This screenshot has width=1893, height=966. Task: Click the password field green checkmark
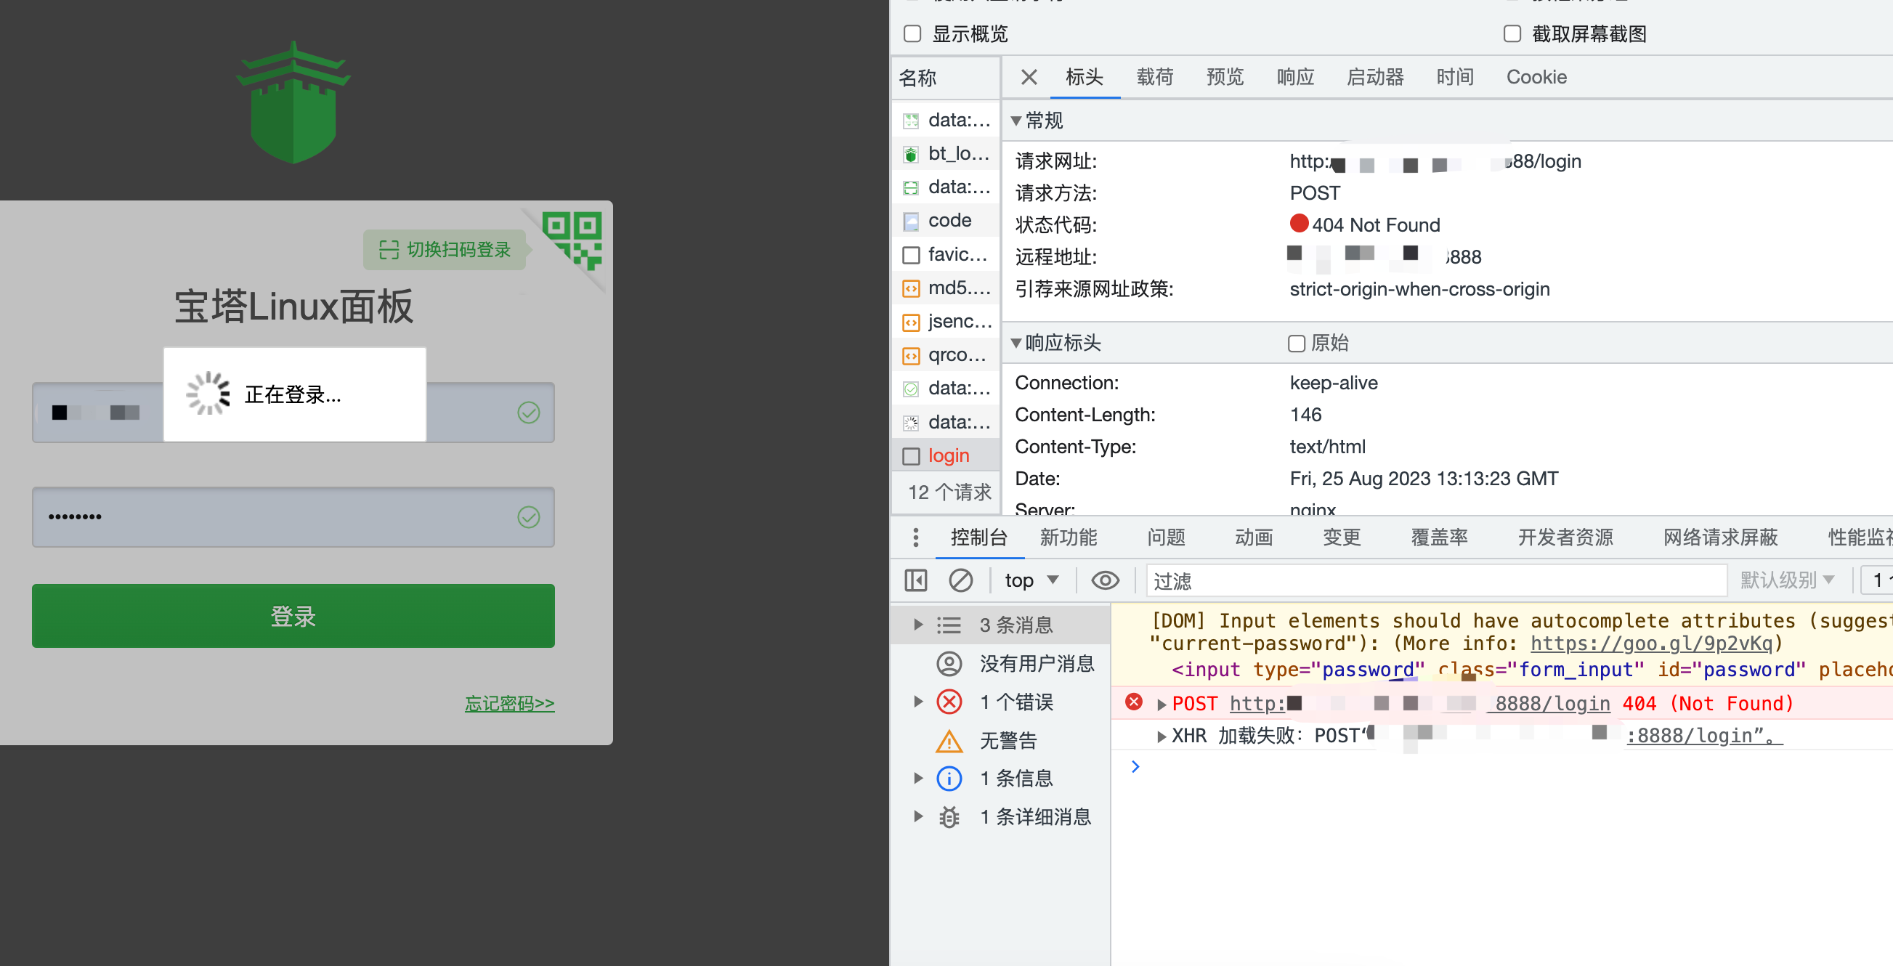pyautogui.click(x=528, y=517)
